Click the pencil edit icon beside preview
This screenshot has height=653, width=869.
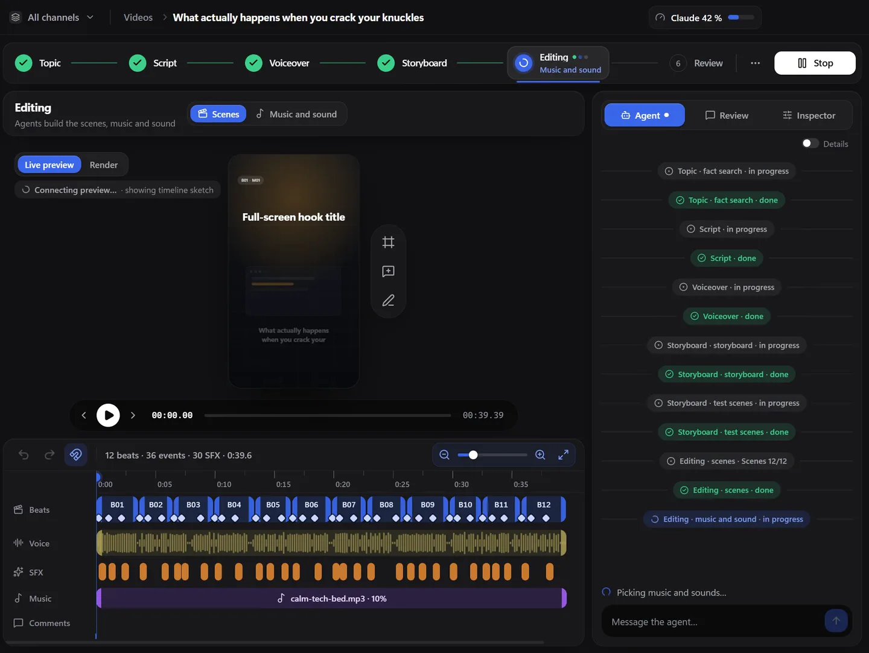tap(388, 301)
